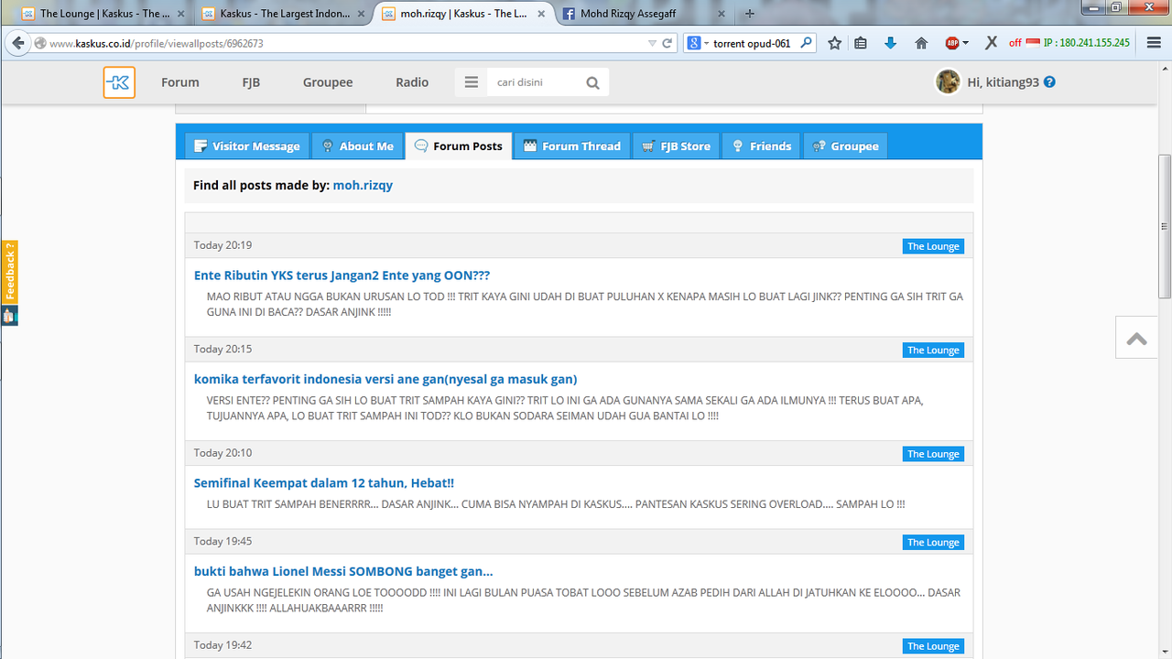1172x659 pixels.
Task: Open thread 'Semifinal Keempat dalam 12 tahun'
Action: tap(324, 482)
